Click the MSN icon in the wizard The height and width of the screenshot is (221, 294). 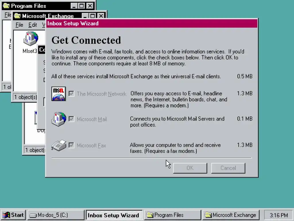click(x=59, y=94)
